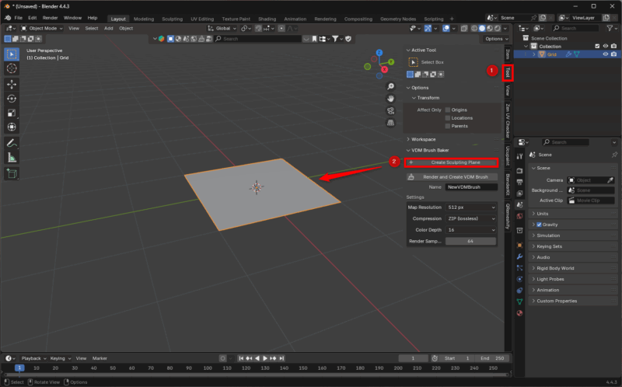Jump to timeline end frame button
Image resolution: width=622 pixels, height=387 pixels.
tap(281, 358)
